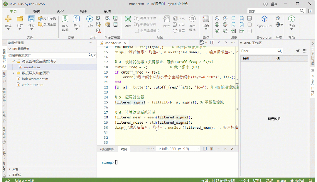The width and height of the screenshot is (317, 182).
Task: Start debugging with the 调试 bug icon
Action: [128, 18]
